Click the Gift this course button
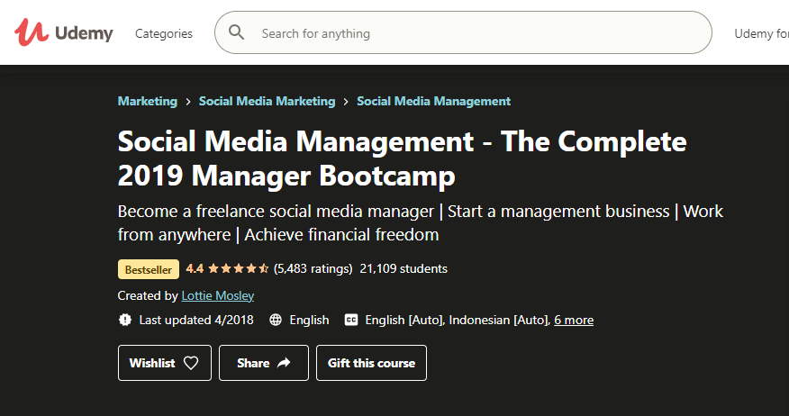Viewport: 789px width, 416px height. (371, 363)
